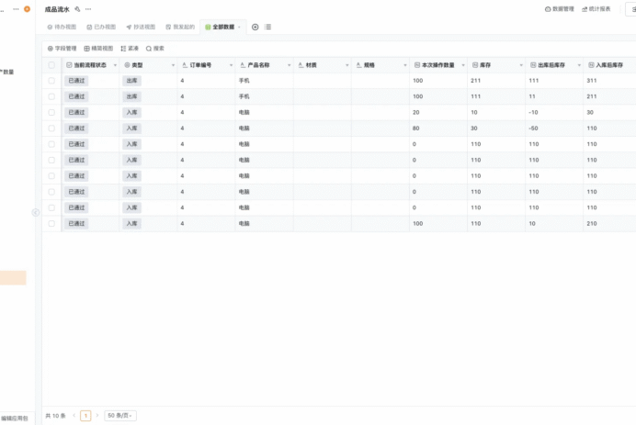Open the sidebar three-dot menu
The width and height of the screenshot is (636, 425).
tap(16, 9)
